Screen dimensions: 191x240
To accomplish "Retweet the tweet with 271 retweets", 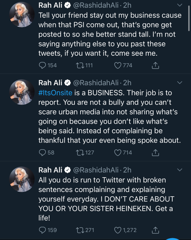I will click(79, 230).
